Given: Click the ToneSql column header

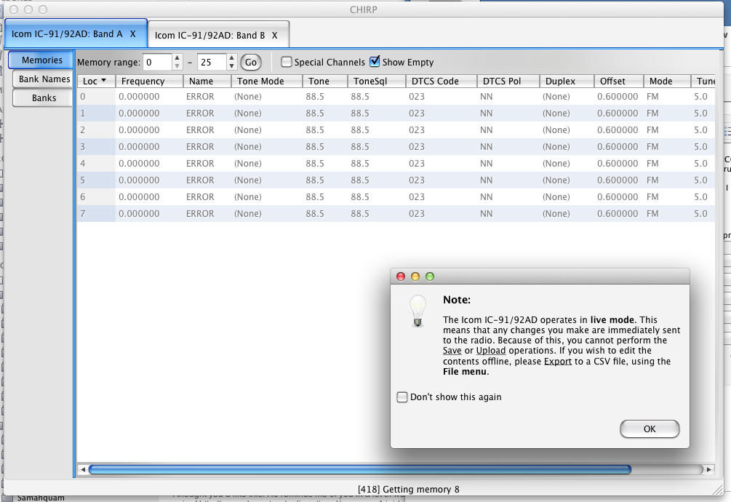Looking at the screenshot, I should tap(377, 81).
